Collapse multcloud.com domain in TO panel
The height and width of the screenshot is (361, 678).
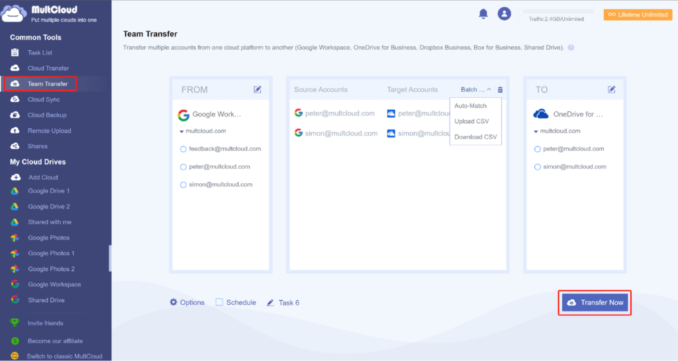pyautogui.click(x=536, y=132)
